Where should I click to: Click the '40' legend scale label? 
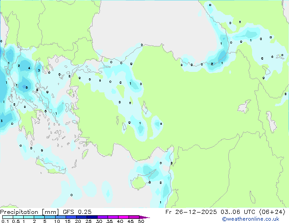tap(120, 221)
